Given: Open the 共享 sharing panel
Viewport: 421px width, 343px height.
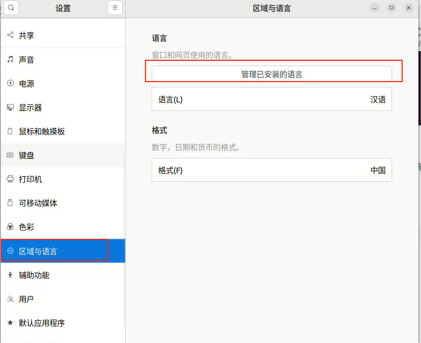Looking at the screenshot, I should coord(63,35).
